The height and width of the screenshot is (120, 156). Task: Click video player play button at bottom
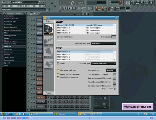click(13, 118)
